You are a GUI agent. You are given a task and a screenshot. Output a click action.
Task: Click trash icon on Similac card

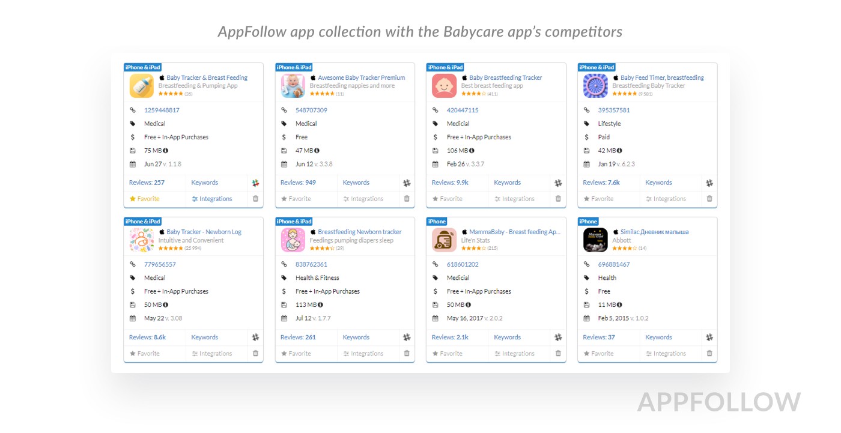click(x=709, y=354)
